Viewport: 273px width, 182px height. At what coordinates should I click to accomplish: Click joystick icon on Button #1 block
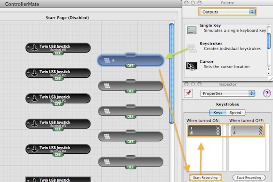coord(35,99)
